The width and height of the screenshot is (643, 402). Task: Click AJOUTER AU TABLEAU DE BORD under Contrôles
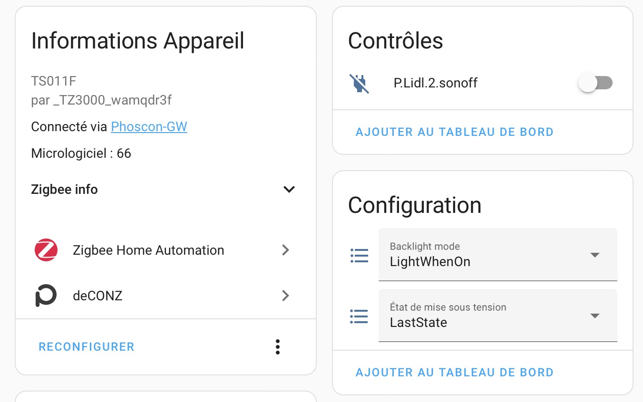[454, 132]
